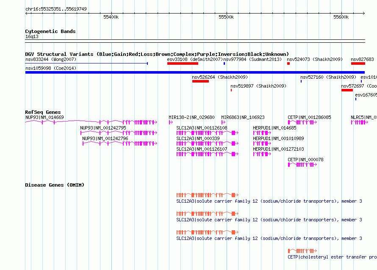Click the nsv526264 (Shaikh2009) variant label
The image size is (377, 270).
coord(220,77)
